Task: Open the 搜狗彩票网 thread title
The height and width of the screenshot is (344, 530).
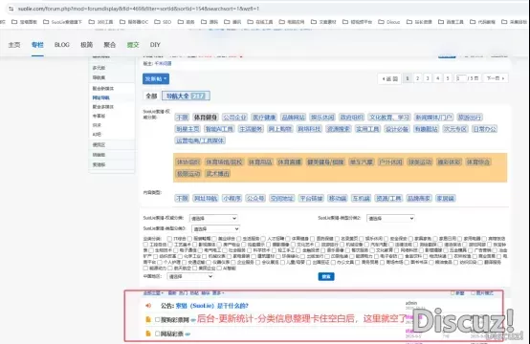Action: (174, 320)
